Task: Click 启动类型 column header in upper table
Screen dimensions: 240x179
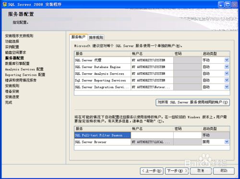Action: coord(216,54)
